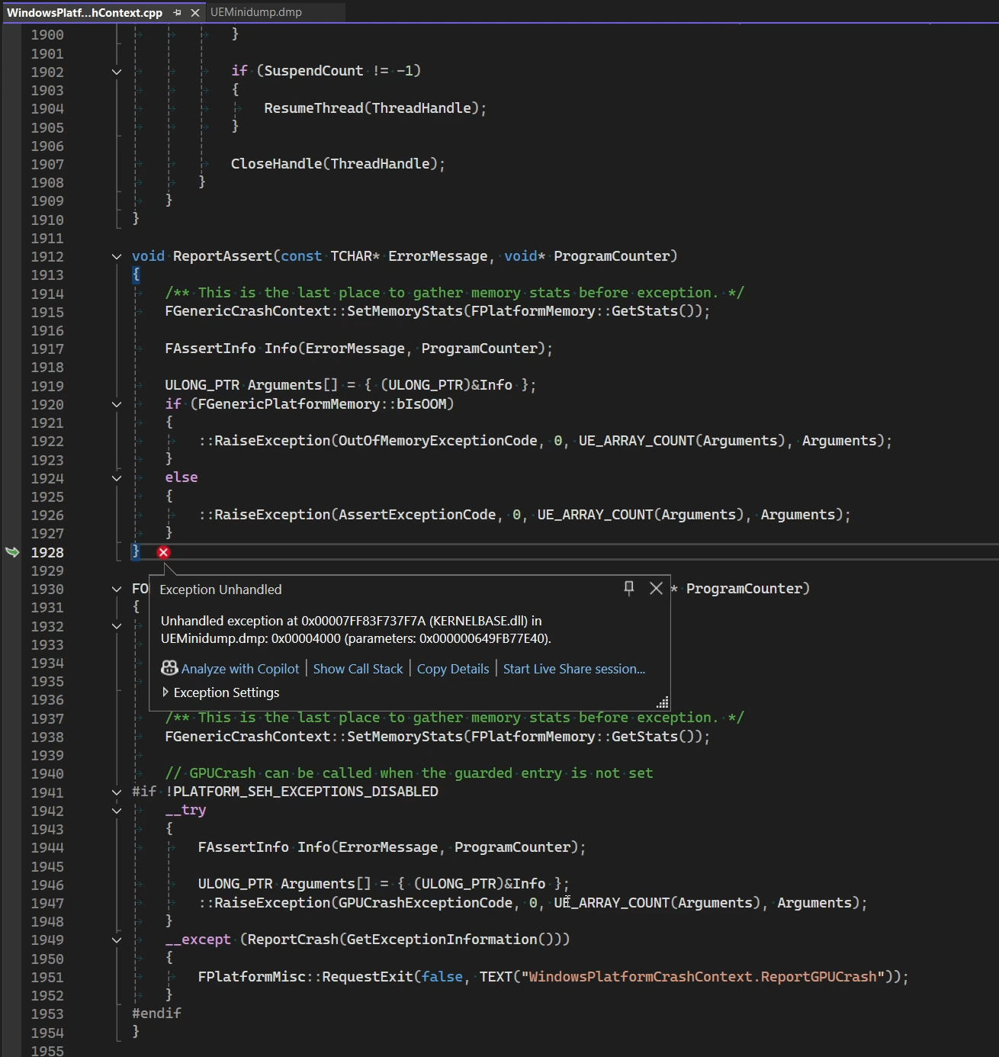Select the WindowsPlatformCrashContext.cpp tab

(x=85, y=12)
